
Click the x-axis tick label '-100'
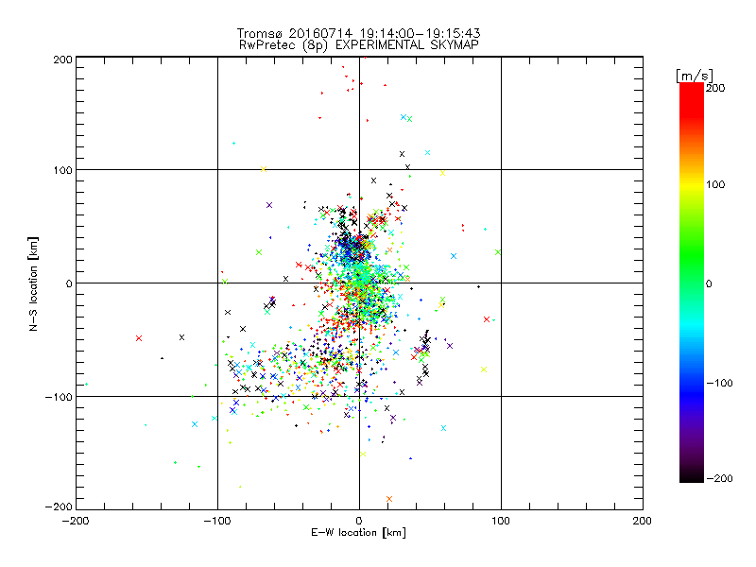(217, 521)
